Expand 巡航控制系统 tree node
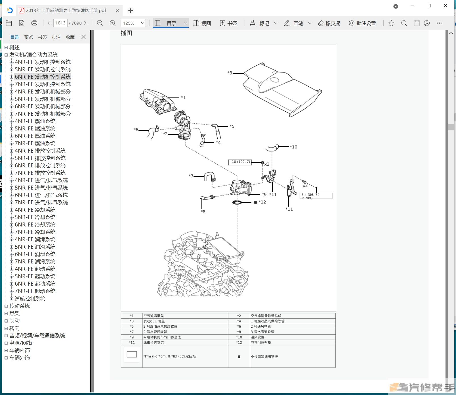This screenshot has width=456, height=395. click(11, 299)
